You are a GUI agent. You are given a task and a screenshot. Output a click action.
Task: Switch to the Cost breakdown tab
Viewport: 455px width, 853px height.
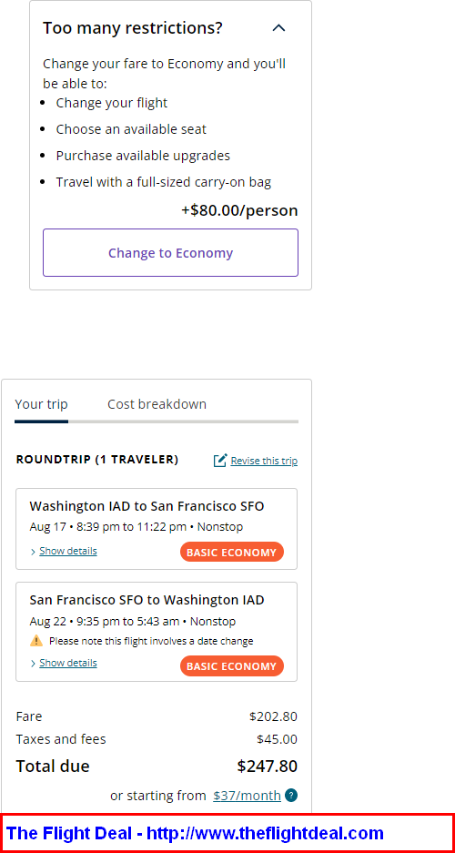tap(157, 404)
